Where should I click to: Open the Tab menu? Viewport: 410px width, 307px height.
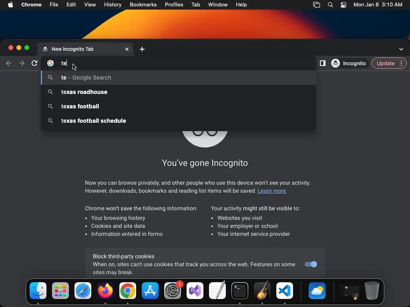pos(195,5)
